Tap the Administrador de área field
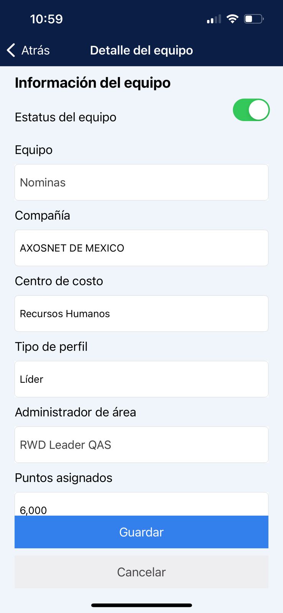 (x=141, y=444)
